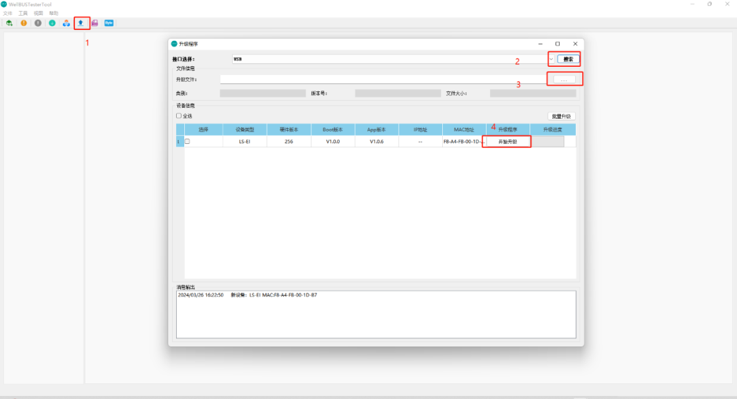Select the hardware version 256 cell

pyautogui.click(x=289, y=141)
